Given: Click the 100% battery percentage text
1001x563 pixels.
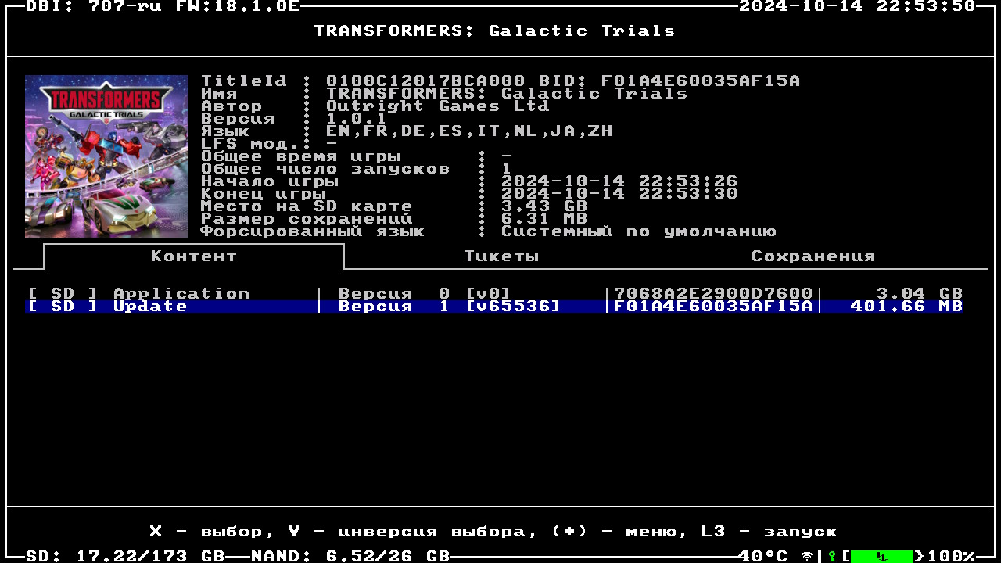Looking at the screenshot, I should (950, 556).
